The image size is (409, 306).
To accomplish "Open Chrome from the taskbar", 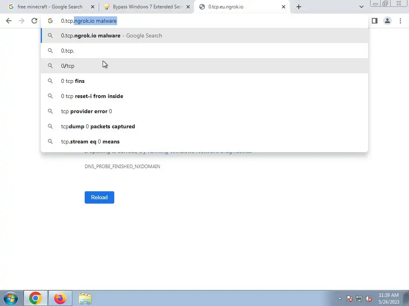I will [x=36, y=298].
